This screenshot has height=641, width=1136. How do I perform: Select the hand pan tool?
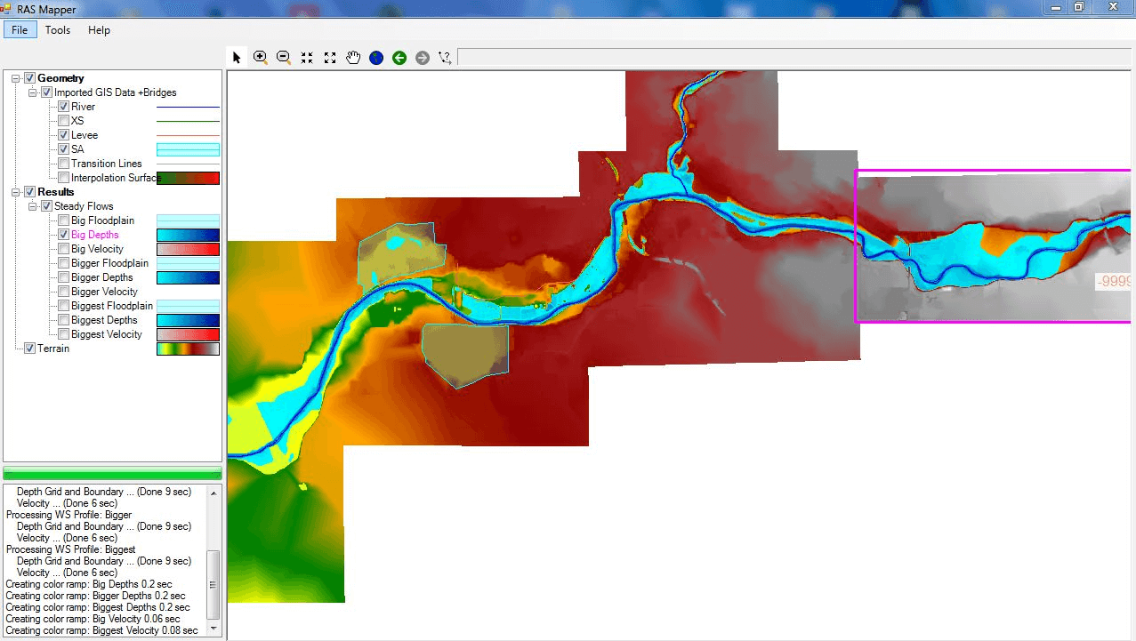[353, 58]
